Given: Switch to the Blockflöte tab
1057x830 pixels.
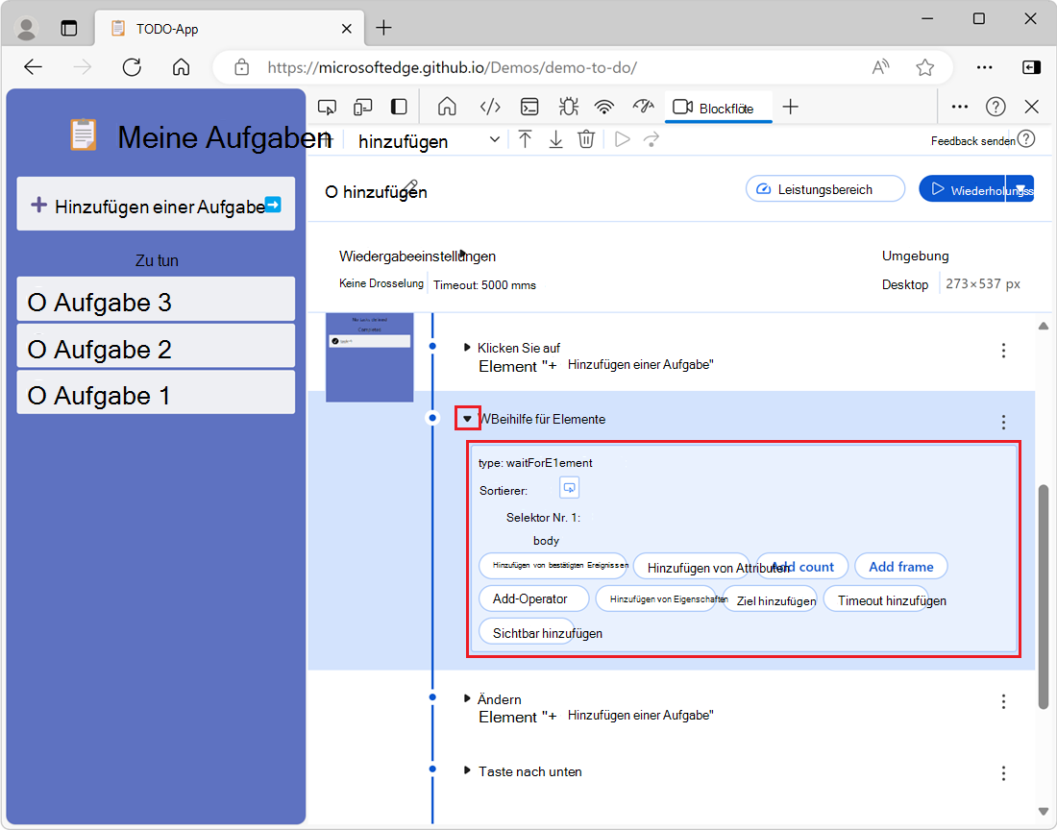Looking at the screenshot, I should tap(714, 108).
